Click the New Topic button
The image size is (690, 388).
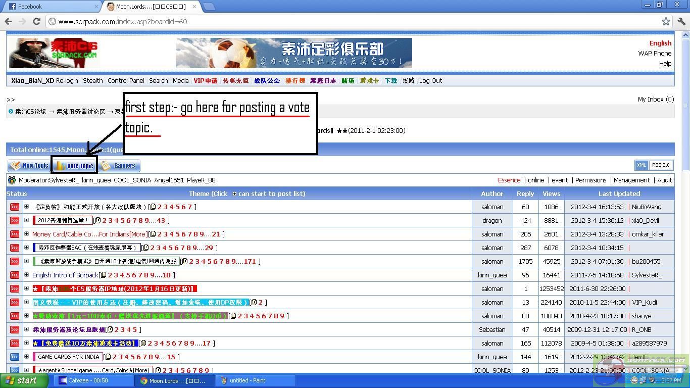(29, 166)
